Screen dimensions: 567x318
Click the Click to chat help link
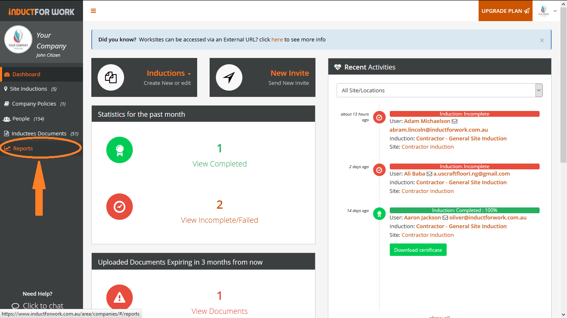[43, 306]
